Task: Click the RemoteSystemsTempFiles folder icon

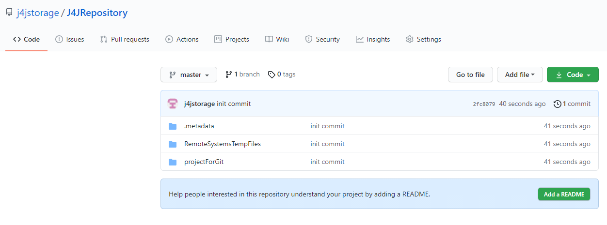Action: [x=173, y=144]
